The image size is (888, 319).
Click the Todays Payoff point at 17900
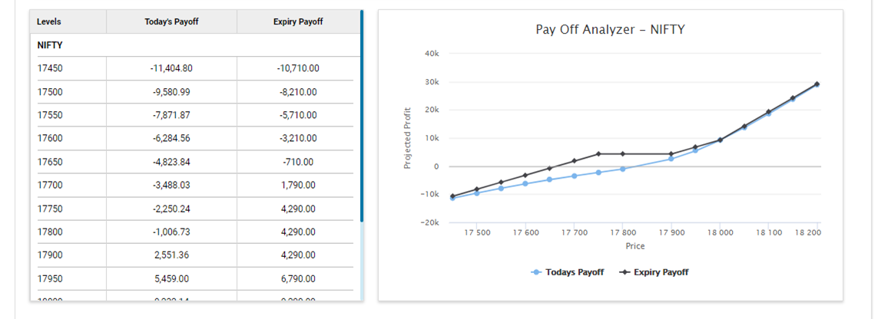point(671,159)
